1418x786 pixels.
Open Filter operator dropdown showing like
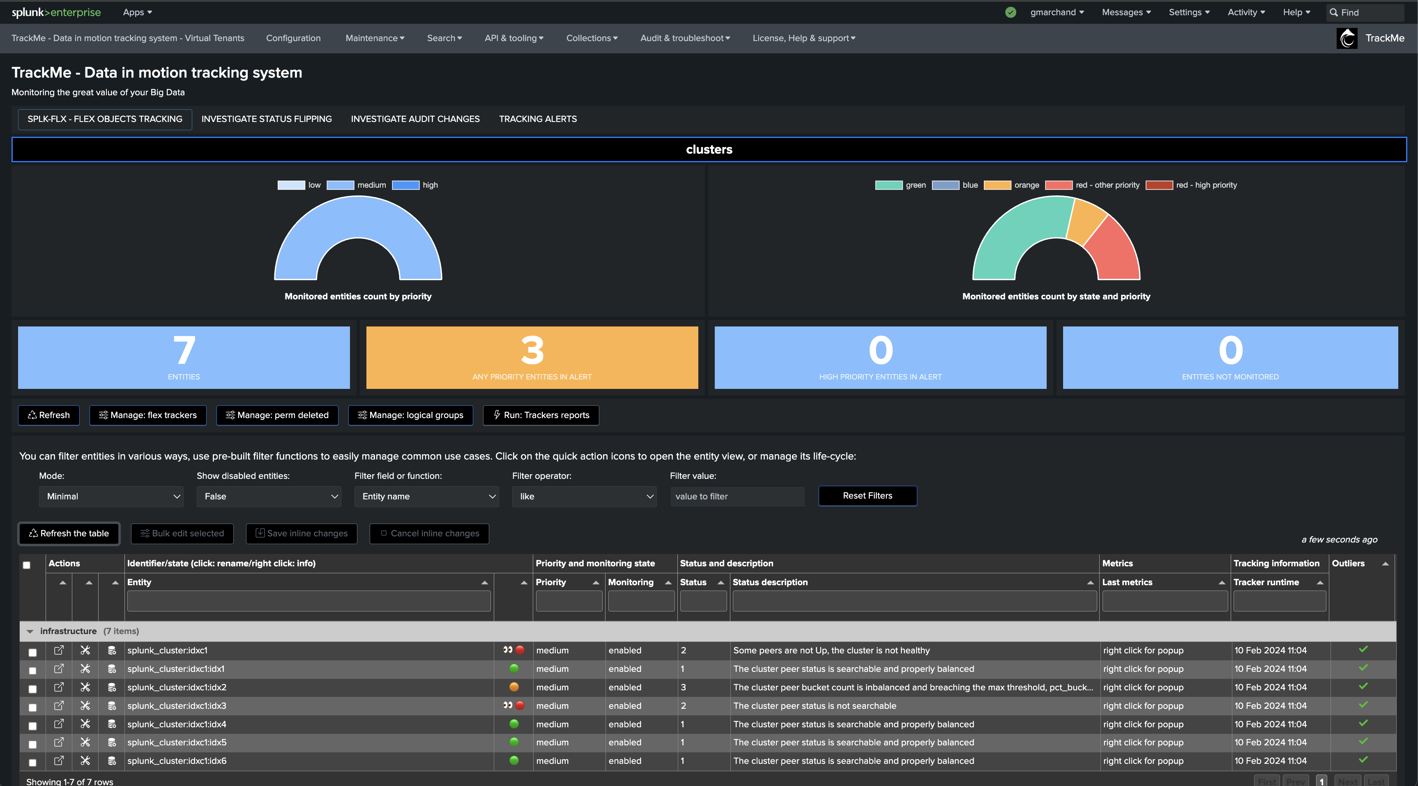coord(584,496)
